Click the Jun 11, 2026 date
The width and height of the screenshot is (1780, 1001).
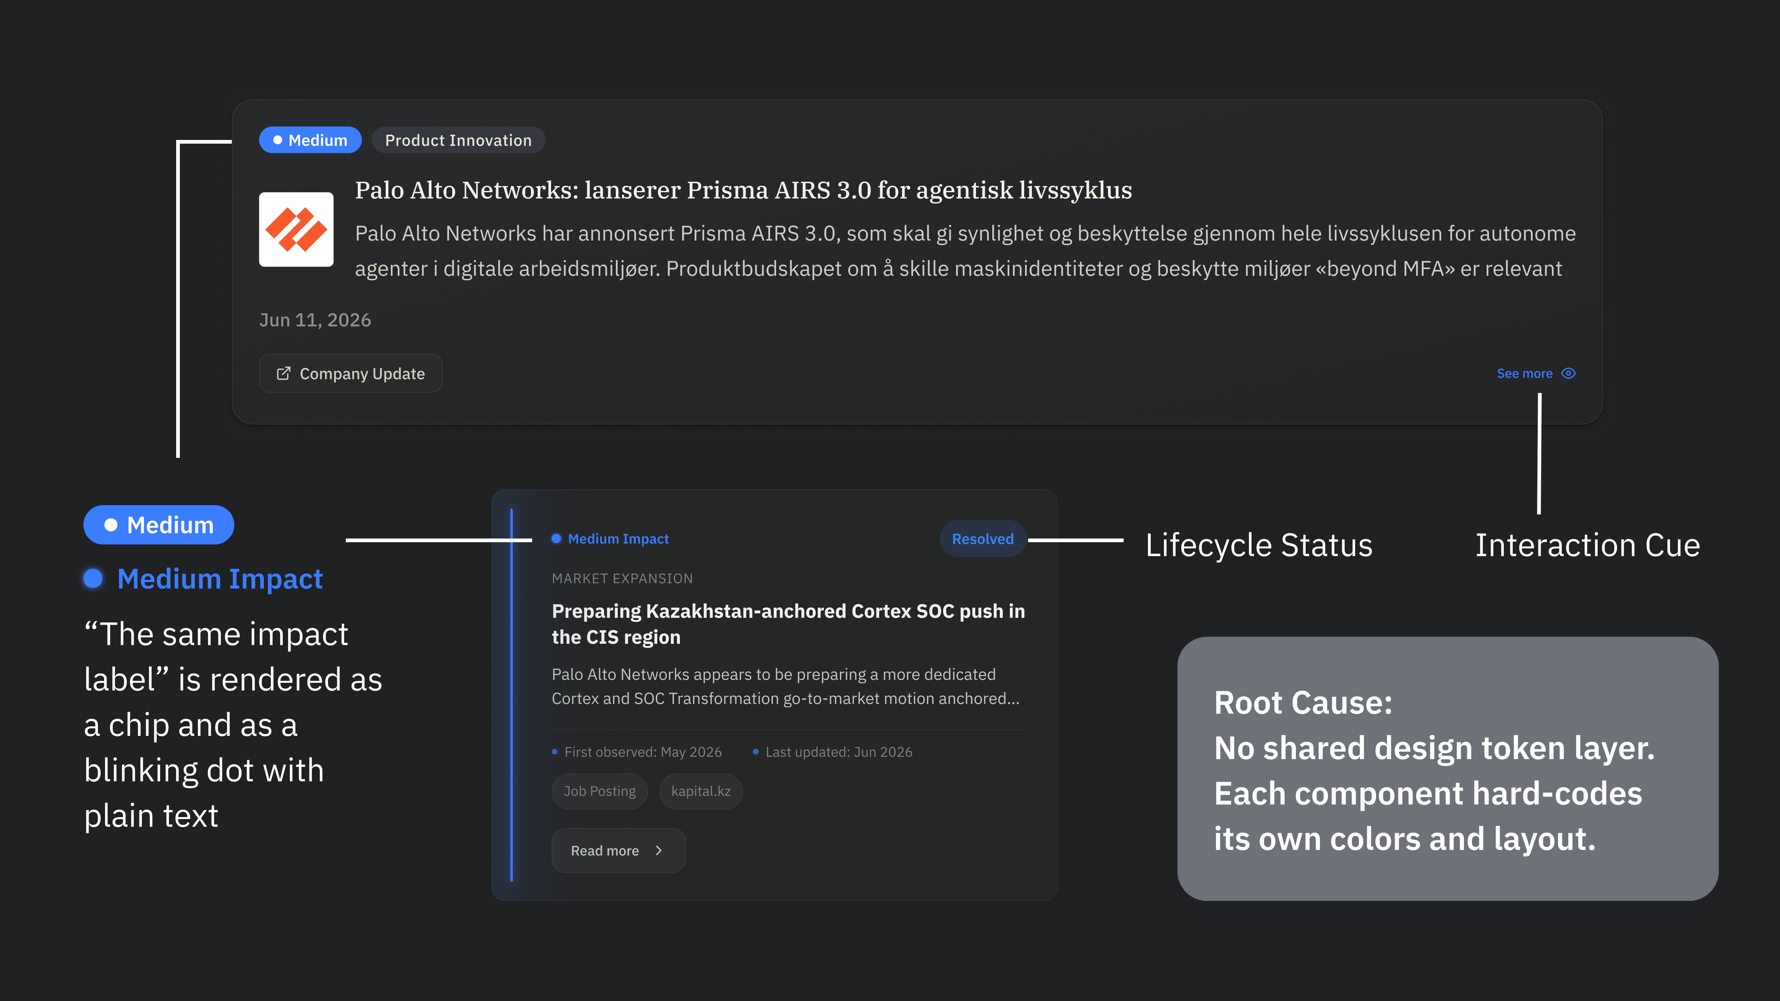[x=315, y=320]
